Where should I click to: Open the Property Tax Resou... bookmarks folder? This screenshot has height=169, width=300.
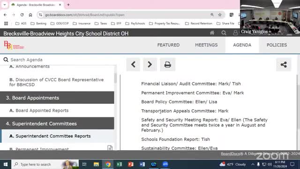tap(165, 23)
